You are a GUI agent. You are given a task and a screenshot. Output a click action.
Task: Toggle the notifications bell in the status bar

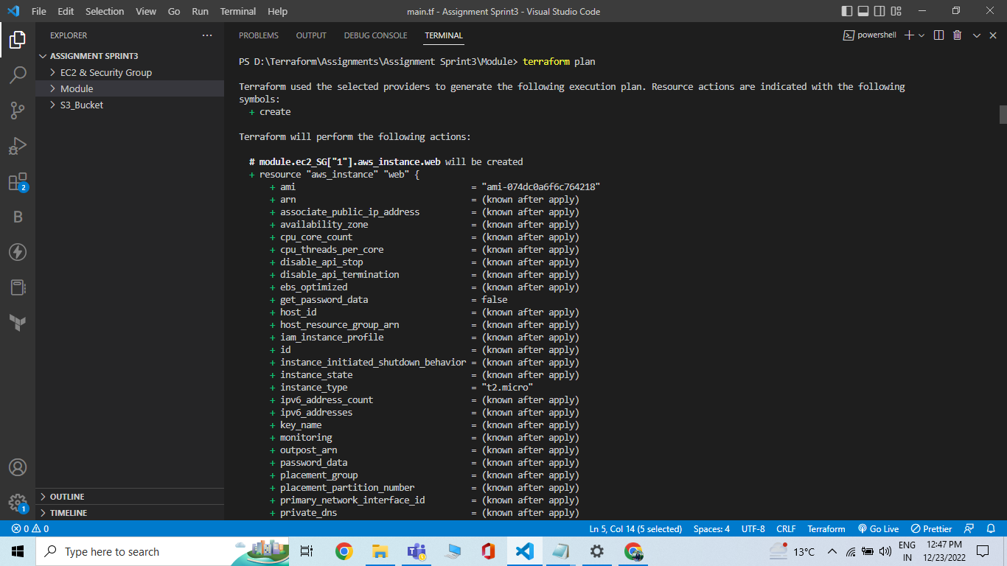(991, 528)
